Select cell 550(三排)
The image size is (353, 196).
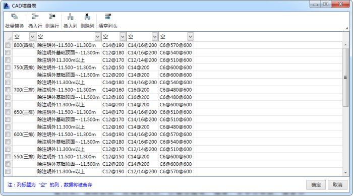point(24,157)
